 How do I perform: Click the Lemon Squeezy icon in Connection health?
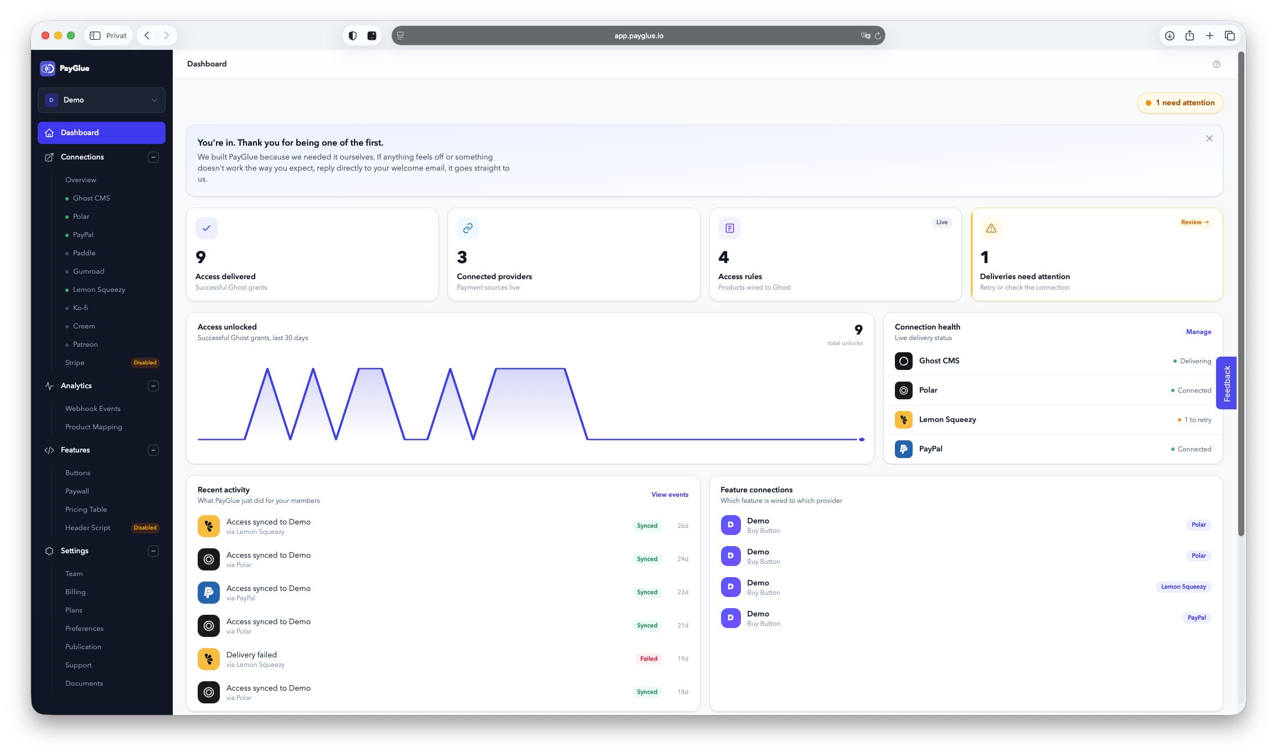point(904,420)
